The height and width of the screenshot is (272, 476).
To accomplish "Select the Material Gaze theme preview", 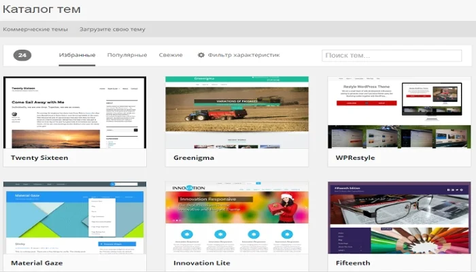I will (75, 218).
